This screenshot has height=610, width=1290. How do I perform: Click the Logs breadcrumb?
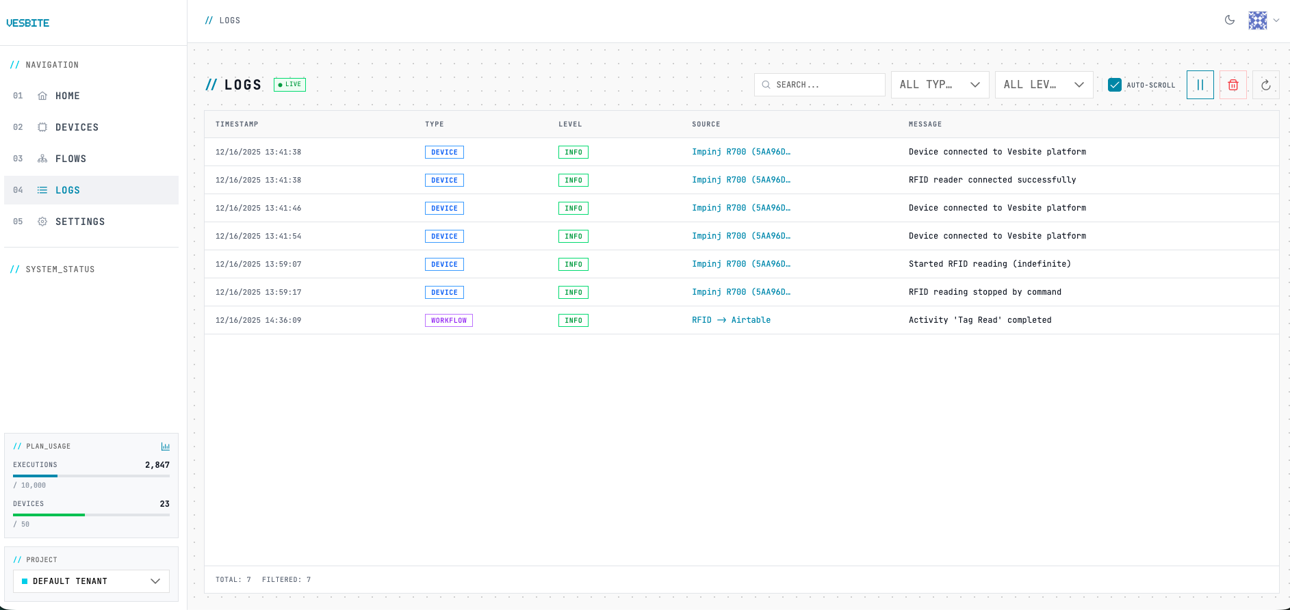coord(229,21)
